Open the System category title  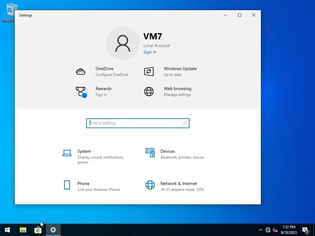[84, 151]
